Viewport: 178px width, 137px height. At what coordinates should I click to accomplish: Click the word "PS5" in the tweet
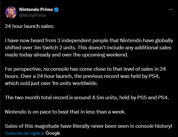(142, 97)
